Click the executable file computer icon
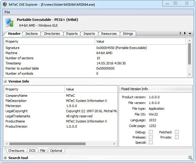 coord(9,22)
